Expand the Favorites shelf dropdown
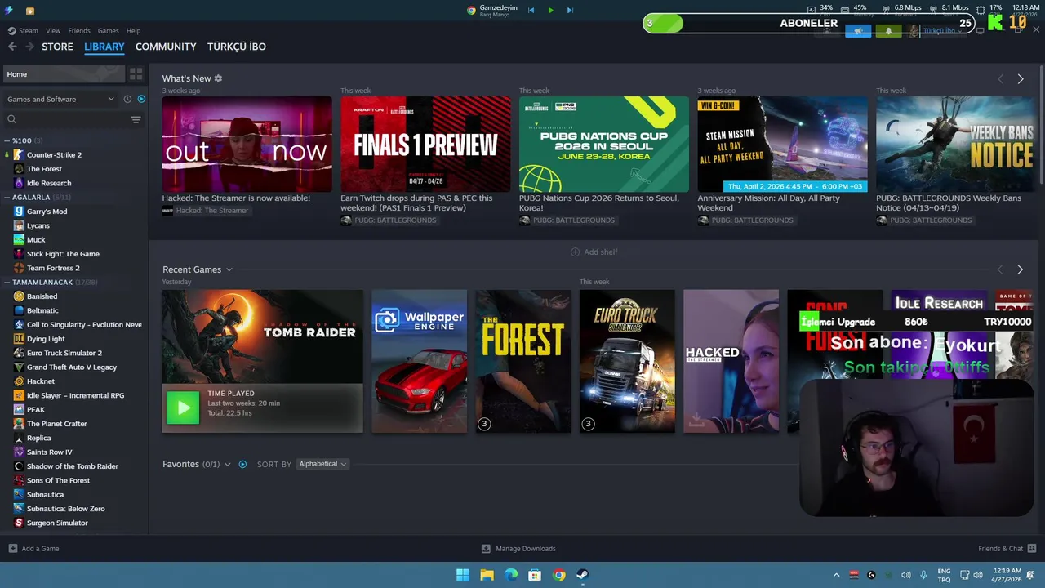Viewport: 1045px width, 588px height. (x=227, y=464)
